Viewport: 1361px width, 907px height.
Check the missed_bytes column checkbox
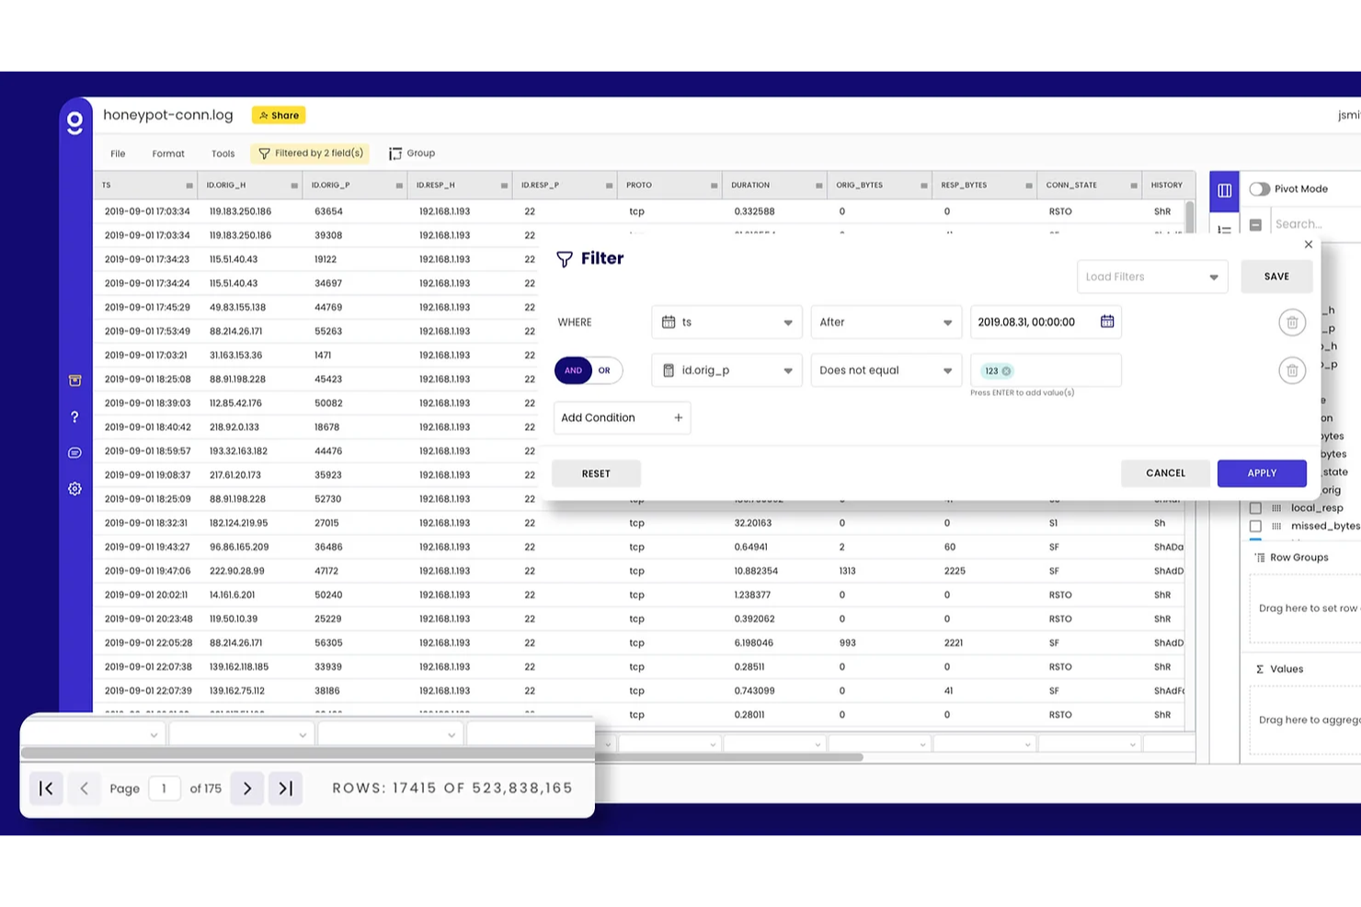(1256, 526)
